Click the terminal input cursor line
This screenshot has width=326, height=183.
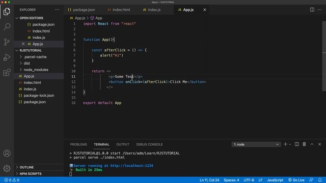click(x=71, y=174)
